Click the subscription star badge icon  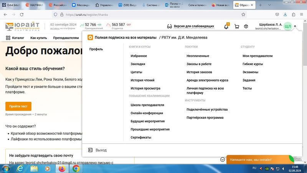[90, 38]
